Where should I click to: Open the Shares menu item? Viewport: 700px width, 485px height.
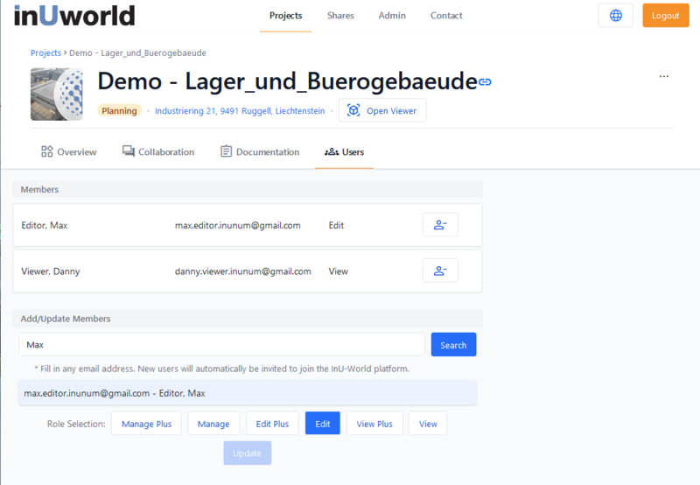(x=340, y=16)
